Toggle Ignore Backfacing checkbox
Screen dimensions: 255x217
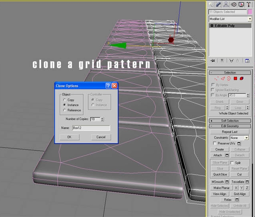[x=212, y=90]
